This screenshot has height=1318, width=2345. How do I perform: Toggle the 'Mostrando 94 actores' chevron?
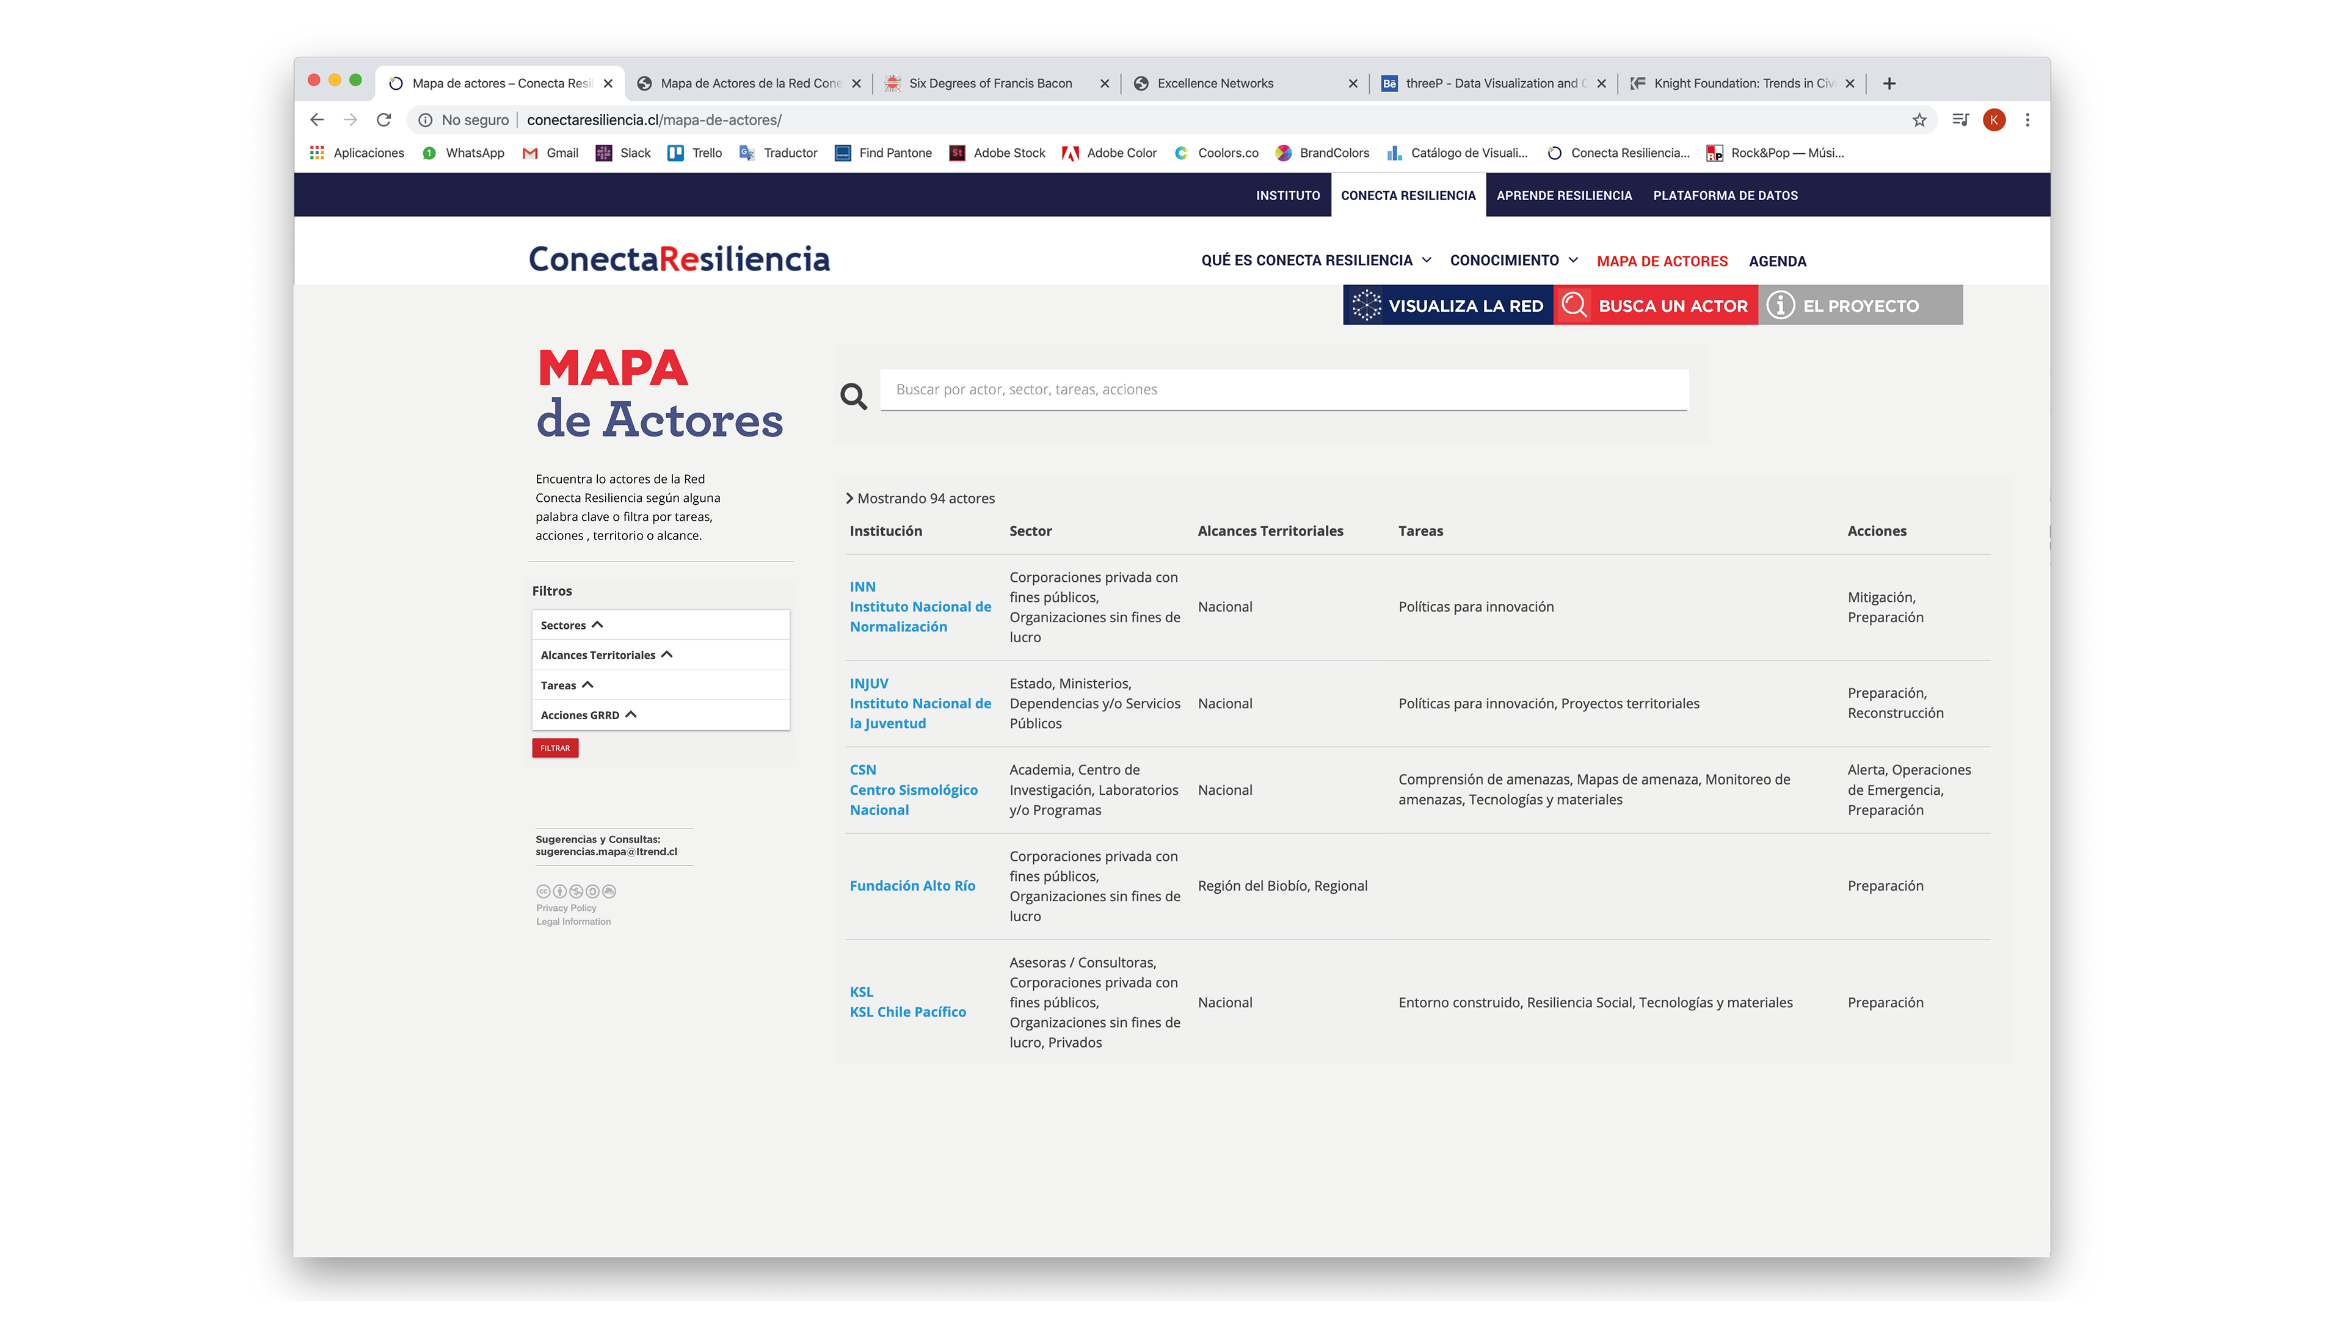tap(849, 498)
